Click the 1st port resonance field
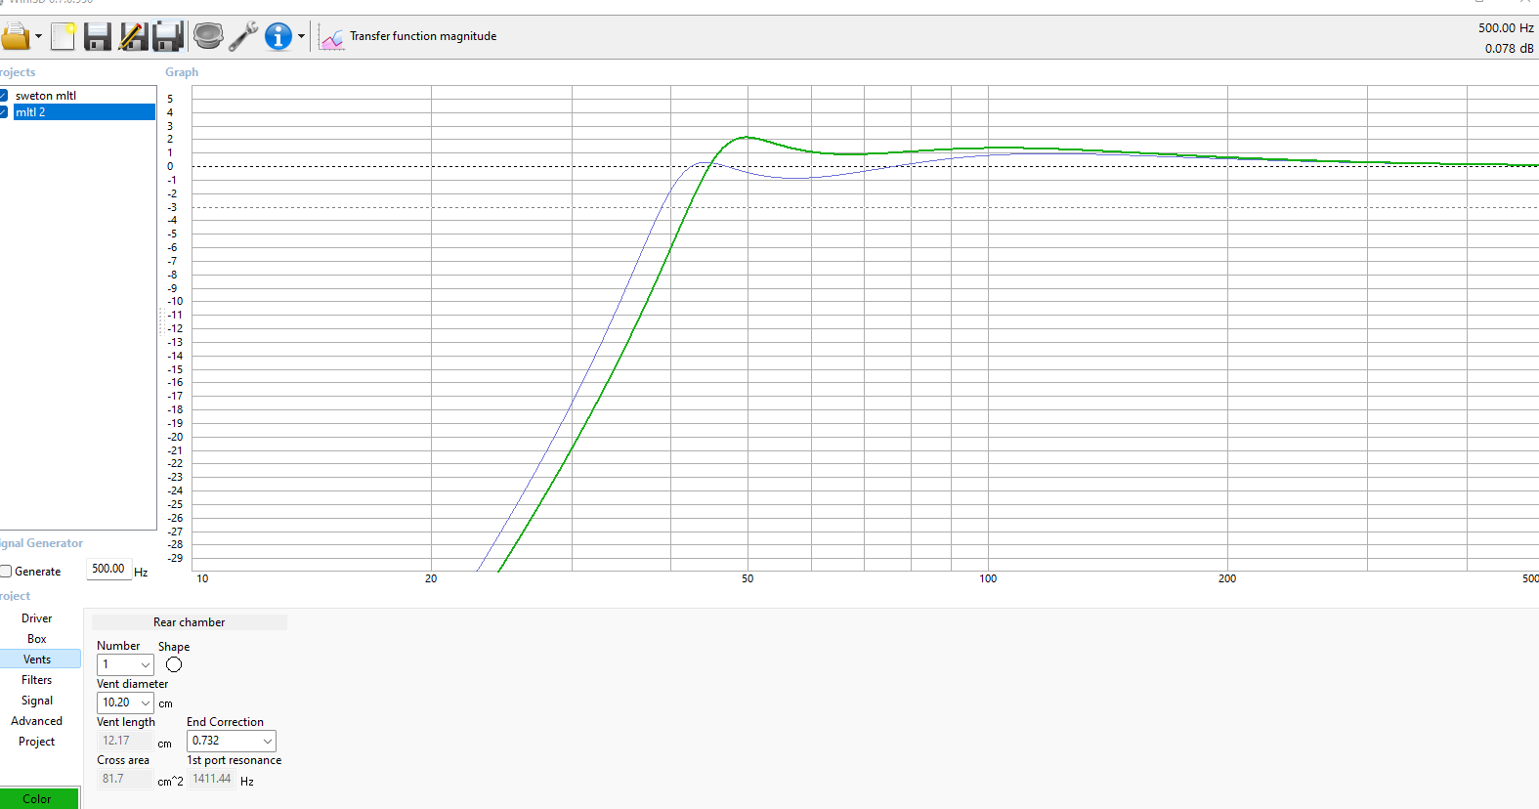 [211, 779]
